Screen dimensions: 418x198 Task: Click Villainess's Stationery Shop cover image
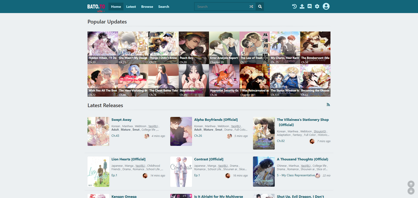point(264,133)
